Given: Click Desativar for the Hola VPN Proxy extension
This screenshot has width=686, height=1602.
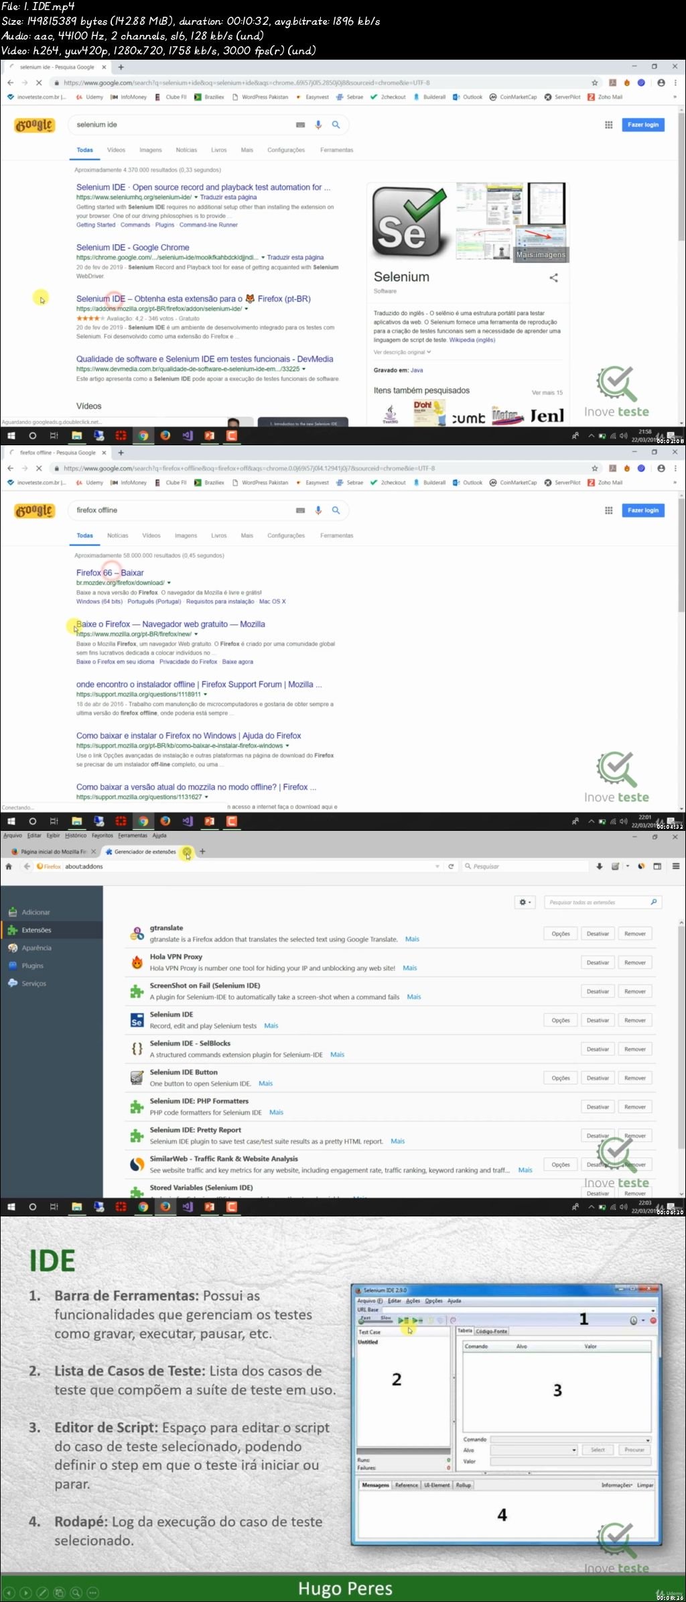Looking at the screenshot, I should [598, 962].
